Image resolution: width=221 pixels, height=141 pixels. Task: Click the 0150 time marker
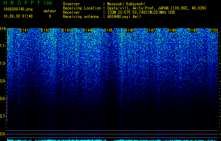coord(214,30)
